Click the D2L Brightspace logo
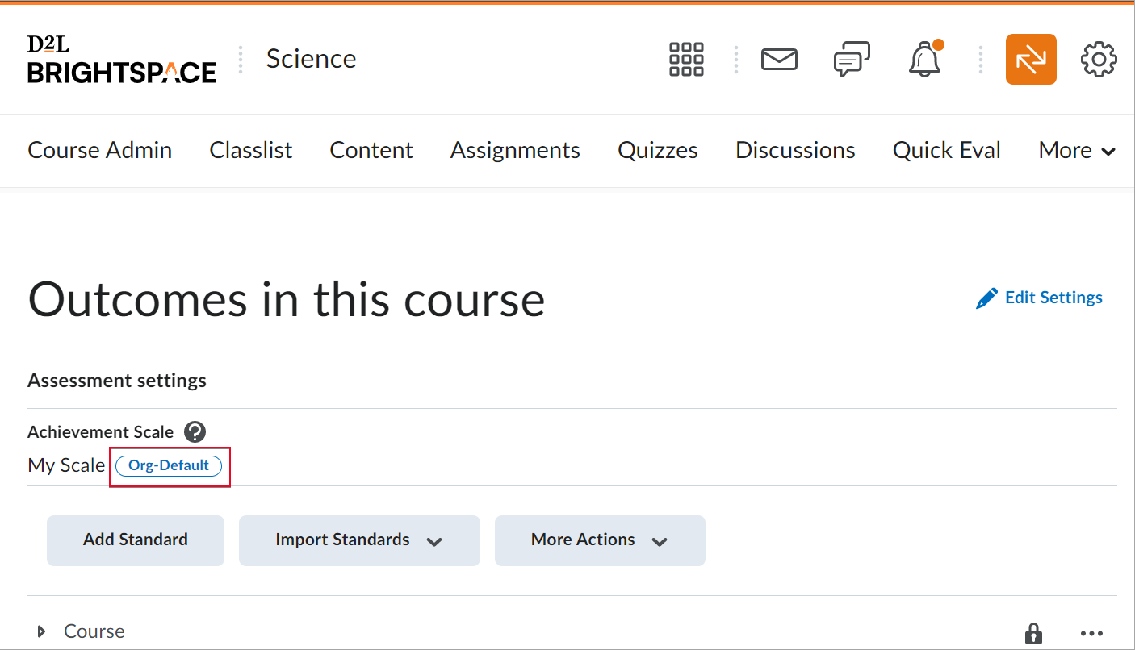This screenshot has height=650, width=1135. pyautogui.click(x=121, y=59)
